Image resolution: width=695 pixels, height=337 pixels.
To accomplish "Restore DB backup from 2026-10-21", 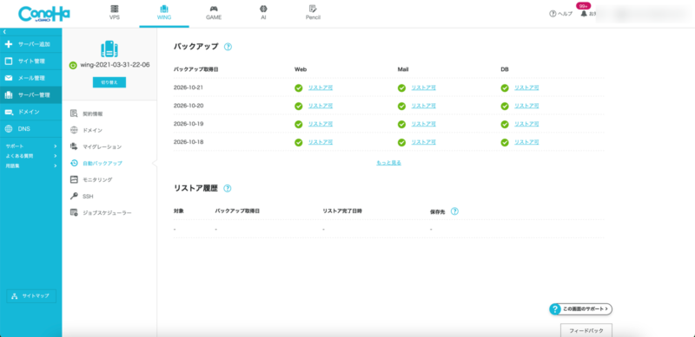I will 526,87.
